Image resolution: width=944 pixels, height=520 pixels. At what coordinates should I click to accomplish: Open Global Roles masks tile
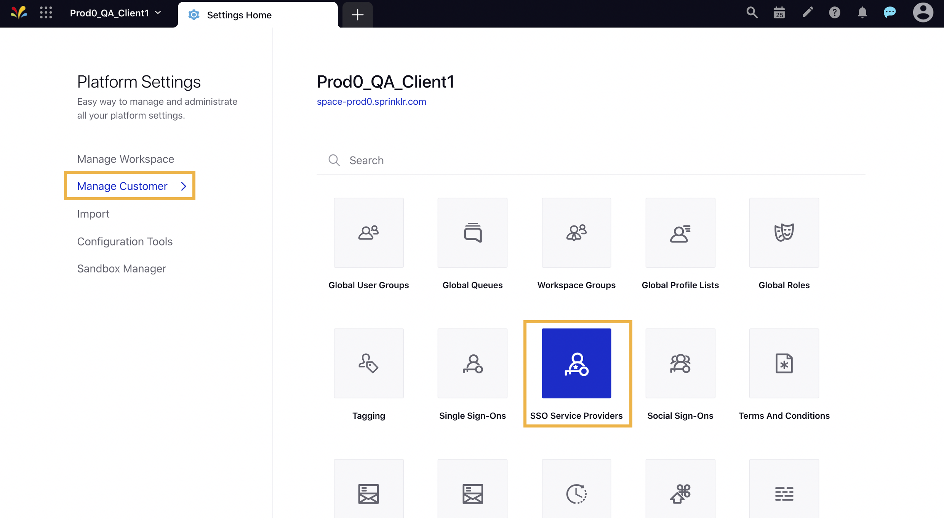pos(784,233)
